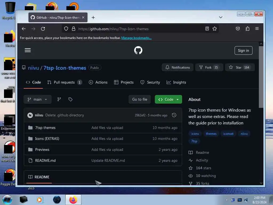The image size is (273, 205).
Task: Open the Actions tab
Action: (x=98, y=82)
